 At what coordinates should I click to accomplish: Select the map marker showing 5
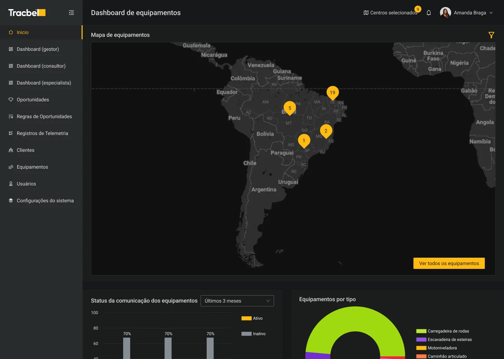pos(290,108)
